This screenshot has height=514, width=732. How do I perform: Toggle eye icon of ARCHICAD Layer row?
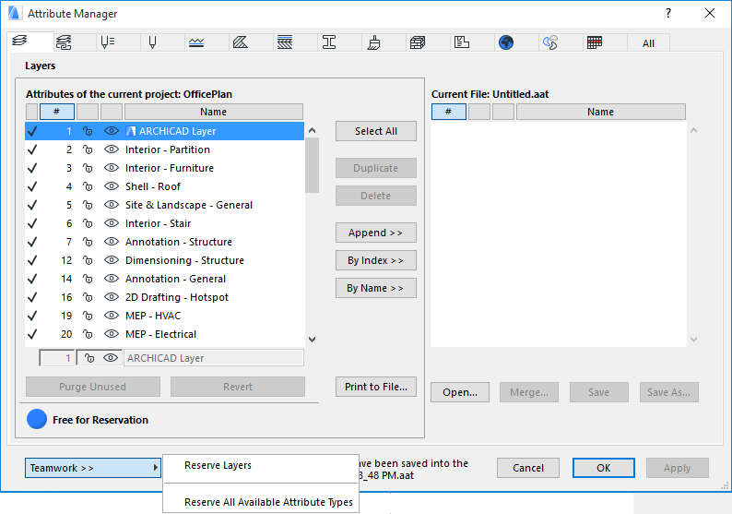pos(112,131)
